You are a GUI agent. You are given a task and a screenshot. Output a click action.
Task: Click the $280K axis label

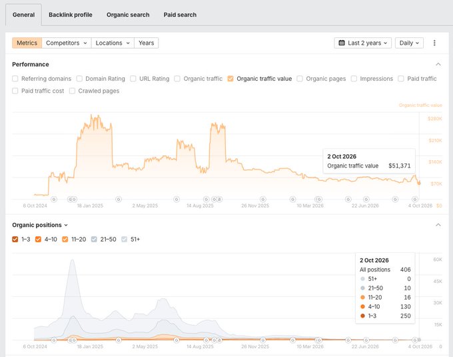click(x=435, y=119)
